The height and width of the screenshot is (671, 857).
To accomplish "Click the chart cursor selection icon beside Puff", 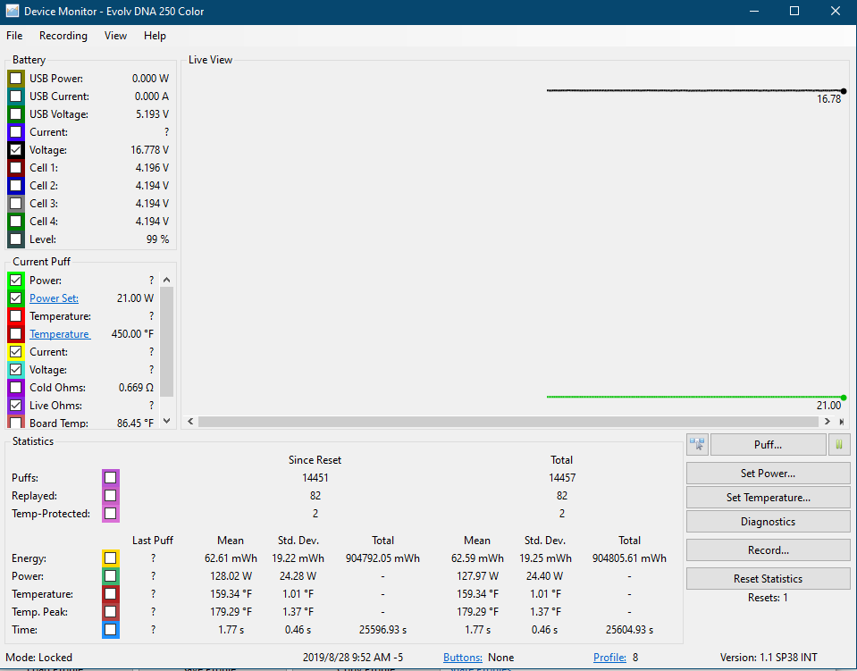I will tap(697, 444).
